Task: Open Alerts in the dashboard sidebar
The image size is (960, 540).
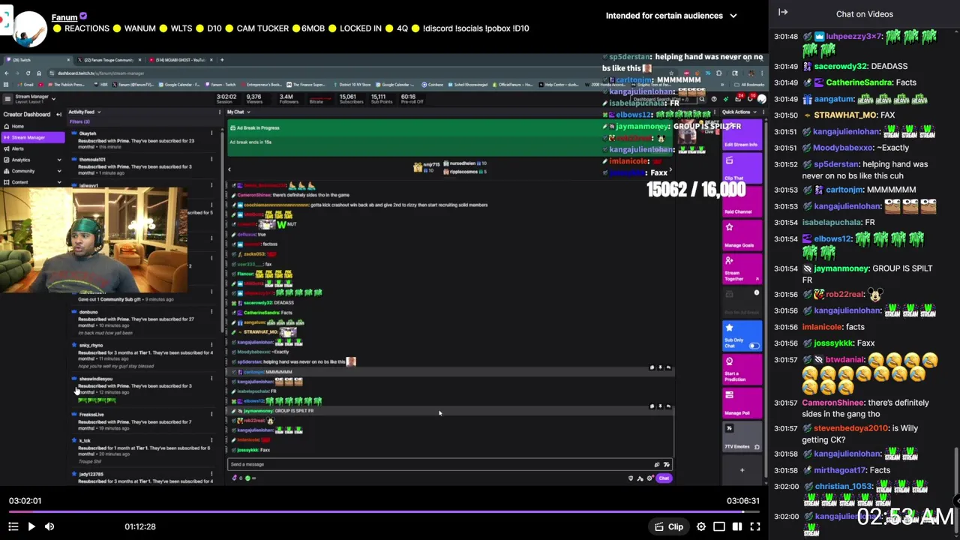Action: pos(18,148)
